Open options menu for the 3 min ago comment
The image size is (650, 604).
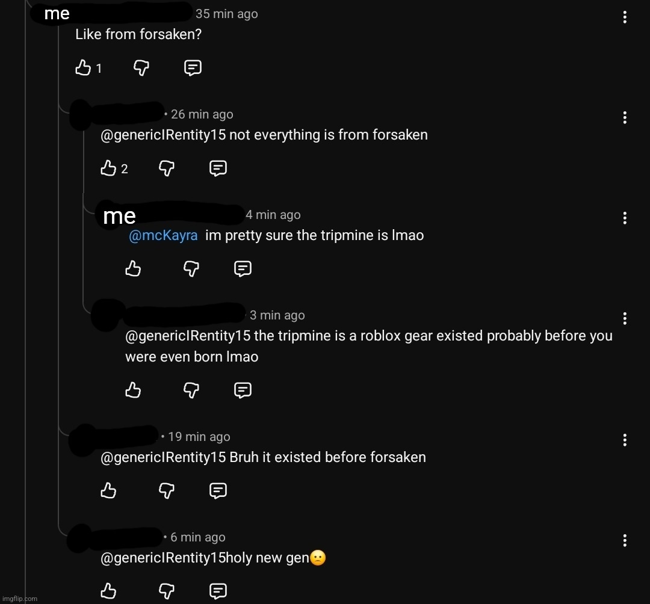pos(625,318)
